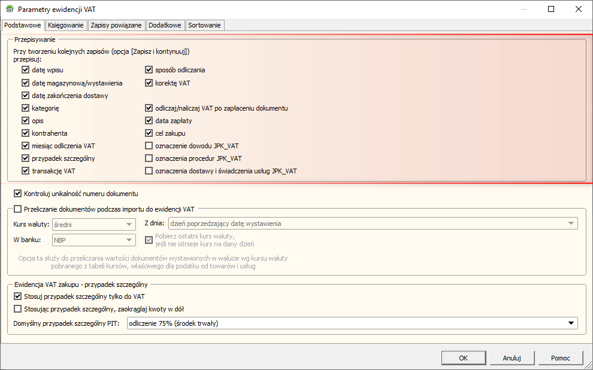Screen dimensions: 593x370
Task: Expand 'Domyślny przypadek szczególny PIT' dropdown
Action: (x=571, y=323)
